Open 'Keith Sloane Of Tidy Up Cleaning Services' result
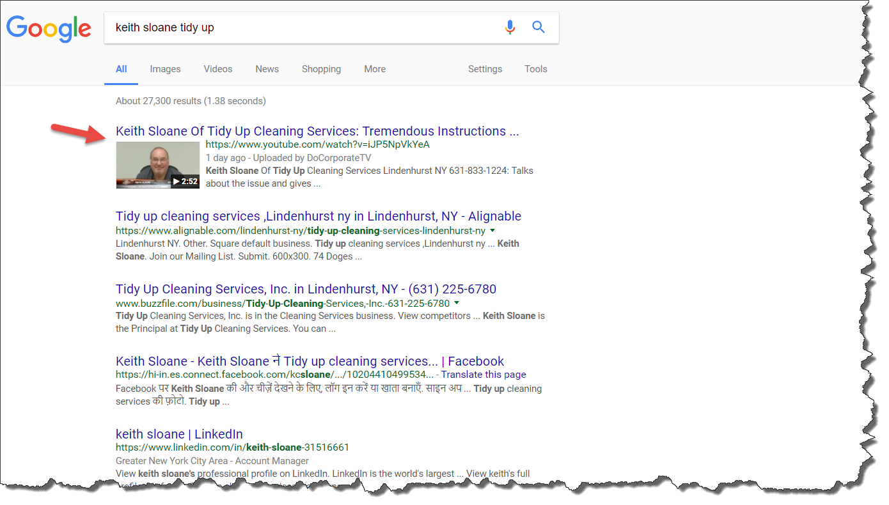This screenshot has height=505, width=889. click(x=317, y=132)
